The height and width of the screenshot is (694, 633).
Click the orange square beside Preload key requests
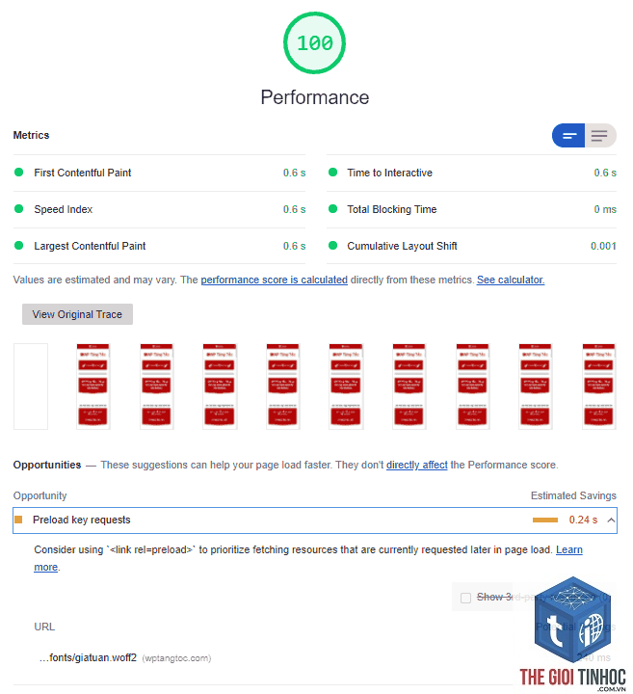(x=18, y=520)
